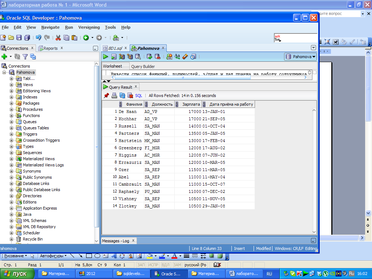
Task: Click the Explain Plan icon
Action: (x=130, y=56)
